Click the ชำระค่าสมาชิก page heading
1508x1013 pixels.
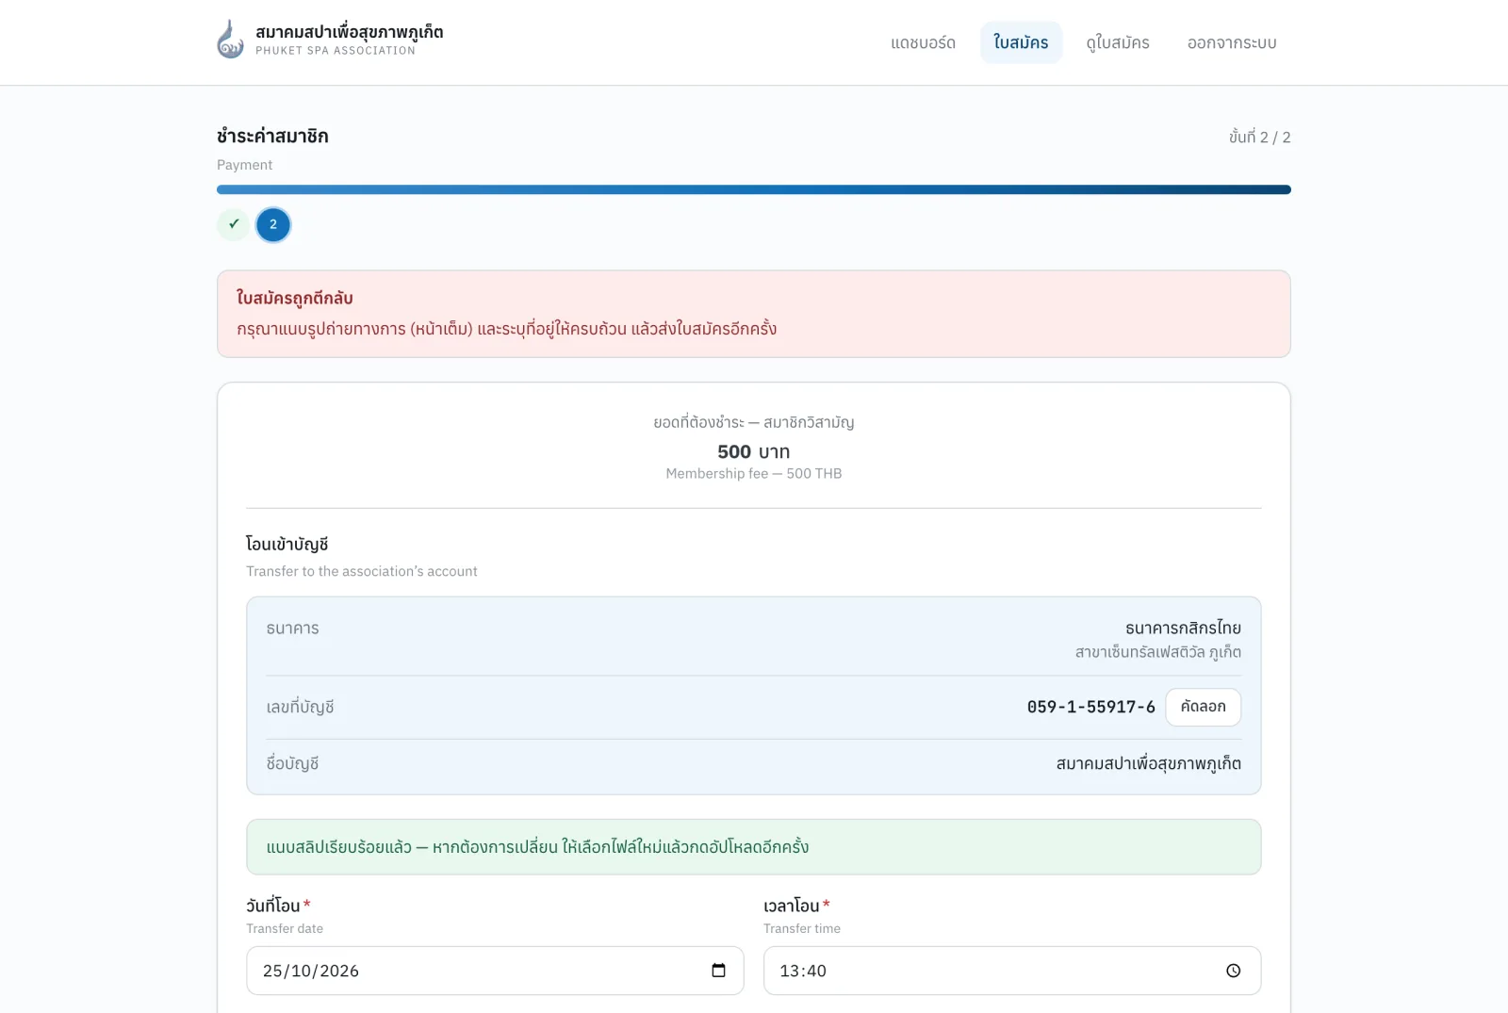coord(272,136)
